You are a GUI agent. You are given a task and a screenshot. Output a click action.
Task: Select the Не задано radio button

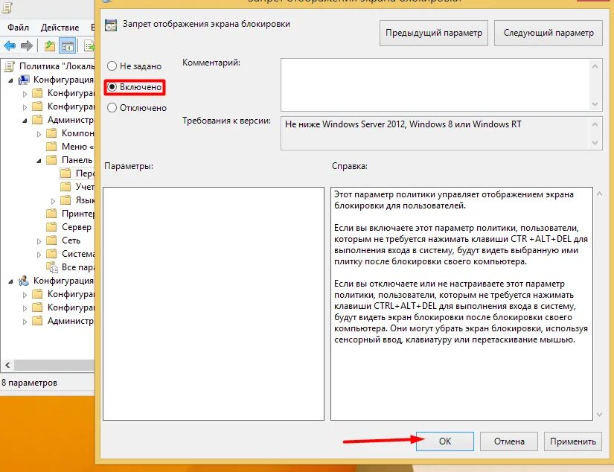(x=112, y=66)
